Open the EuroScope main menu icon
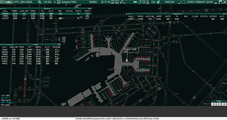 [2, 2]
